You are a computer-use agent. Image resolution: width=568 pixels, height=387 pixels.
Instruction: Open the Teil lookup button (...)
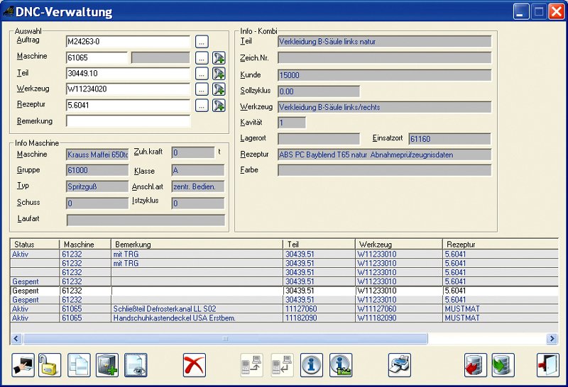[x=202, y=74]
